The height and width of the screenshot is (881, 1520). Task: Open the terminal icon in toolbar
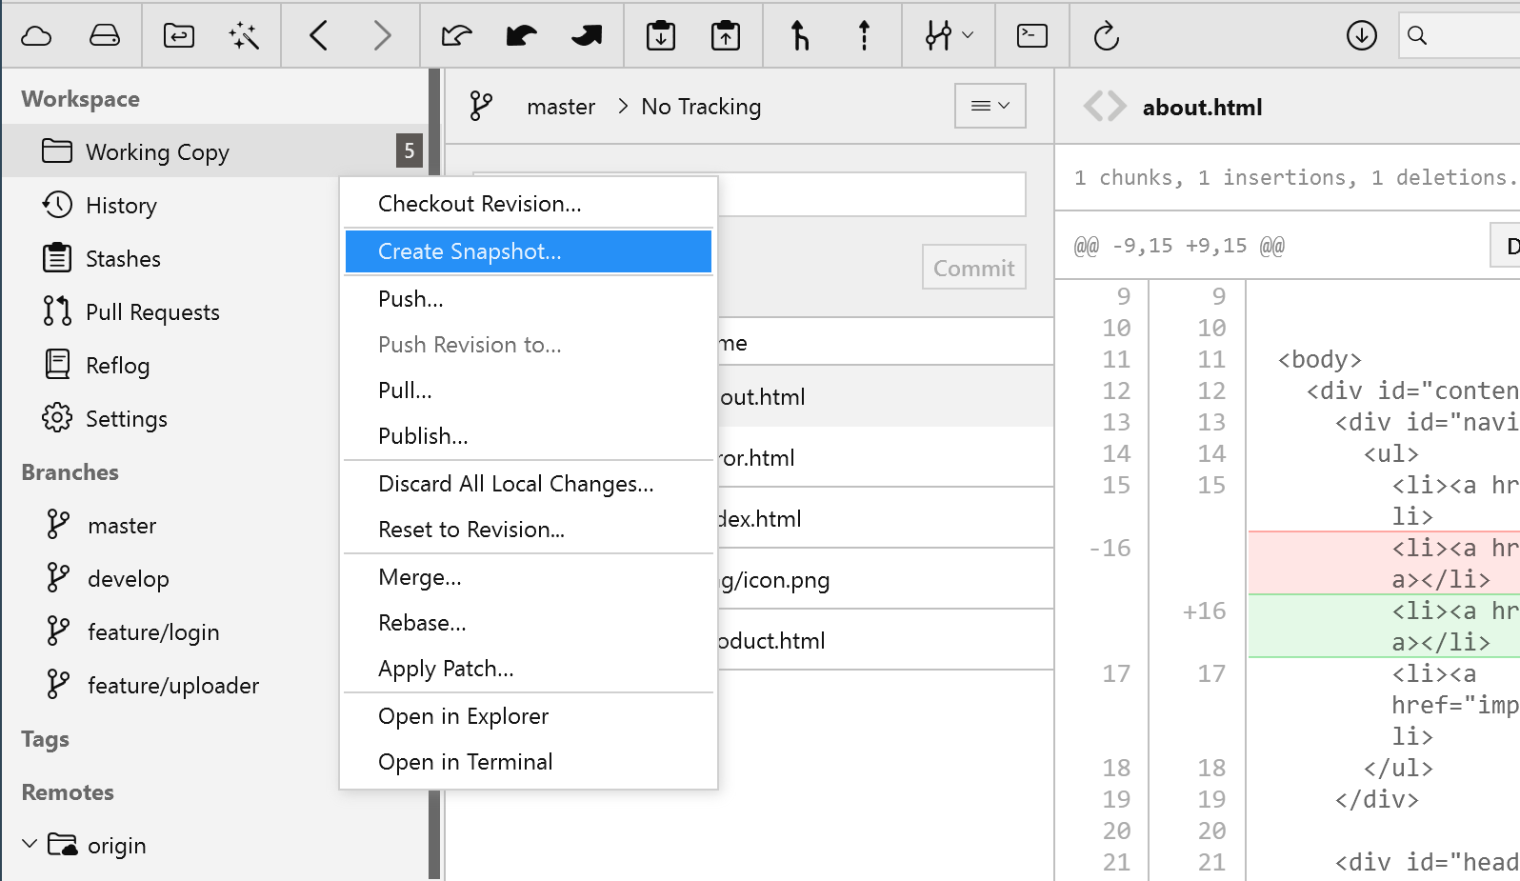(x=1032, y=36)
